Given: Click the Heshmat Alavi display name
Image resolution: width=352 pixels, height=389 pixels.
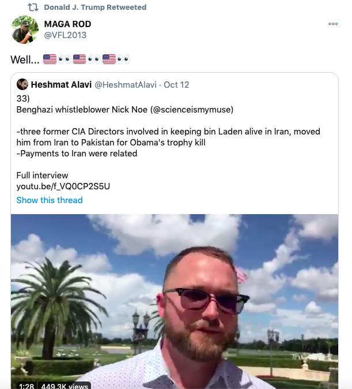Looking at the screenshot, I should (61, 85).
